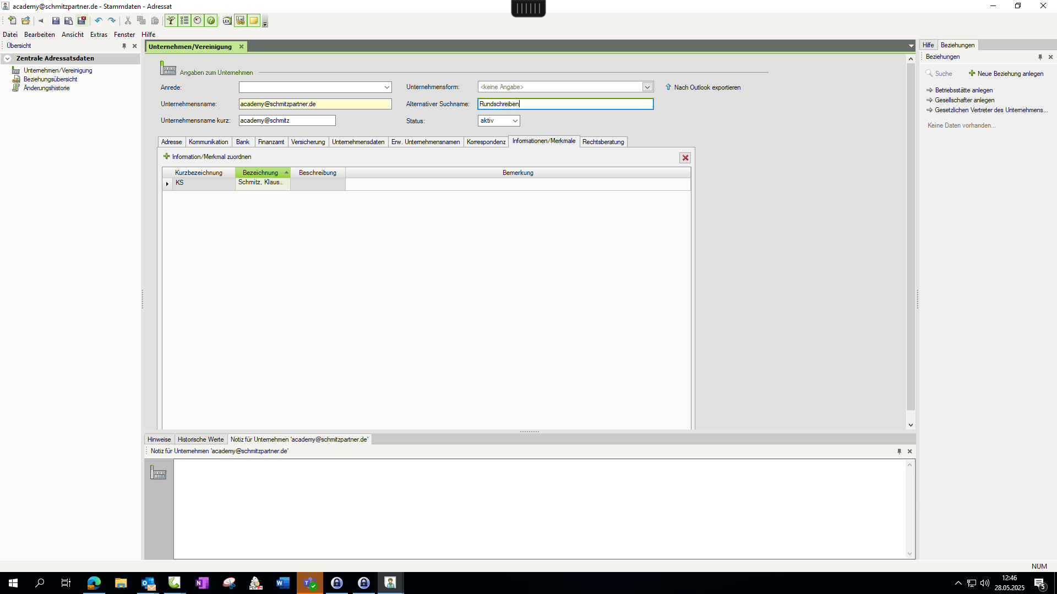The image size is (1057, 594).
Task: Open the Extras menu
Action: (99, 35)
